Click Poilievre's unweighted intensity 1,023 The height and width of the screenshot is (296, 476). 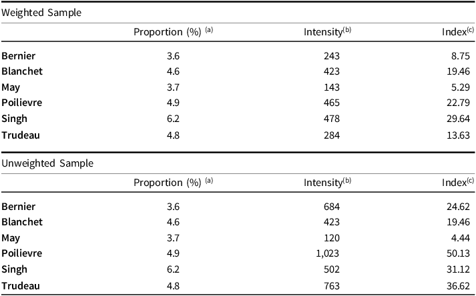[328, 253]
